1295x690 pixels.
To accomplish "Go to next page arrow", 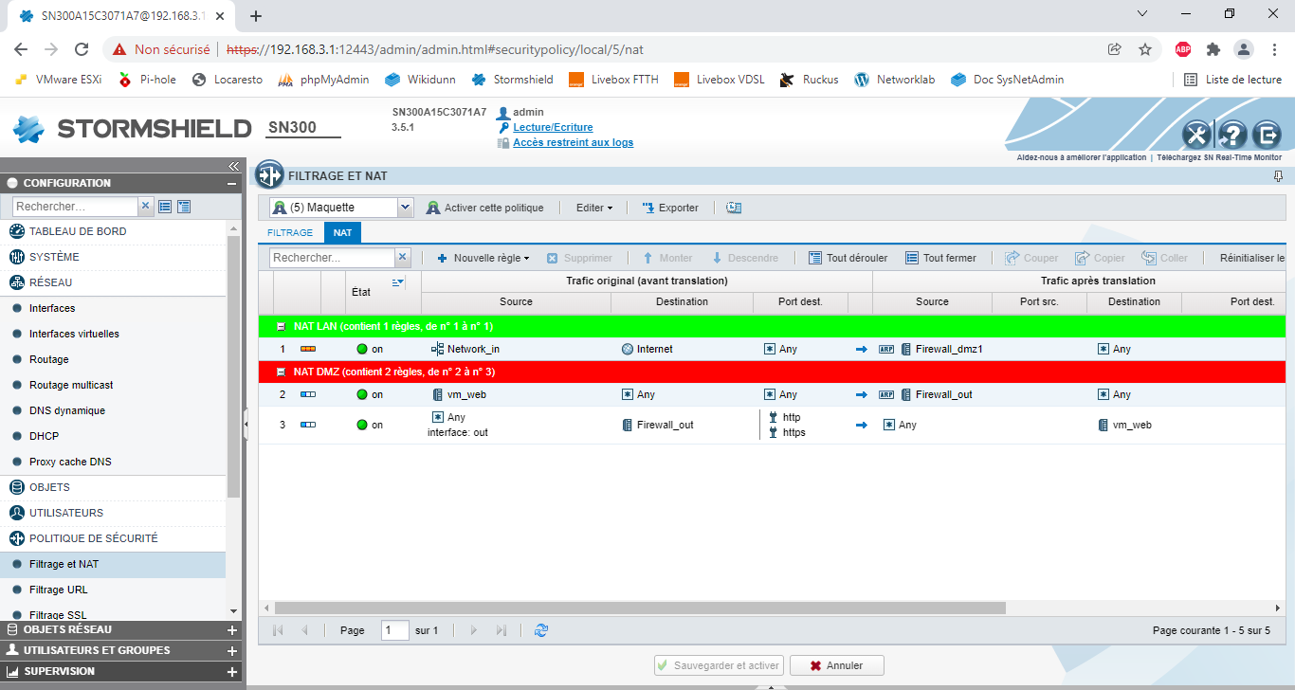I will [474, 630].
